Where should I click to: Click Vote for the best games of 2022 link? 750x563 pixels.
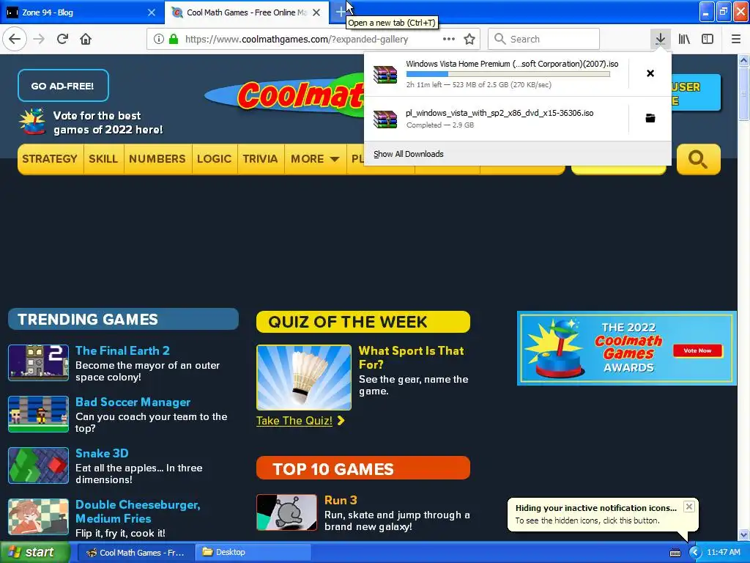(x=108, y=122)
